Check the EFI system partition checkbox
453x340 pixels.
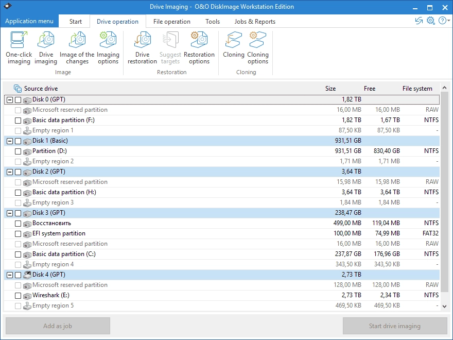(x=18, y=234)
